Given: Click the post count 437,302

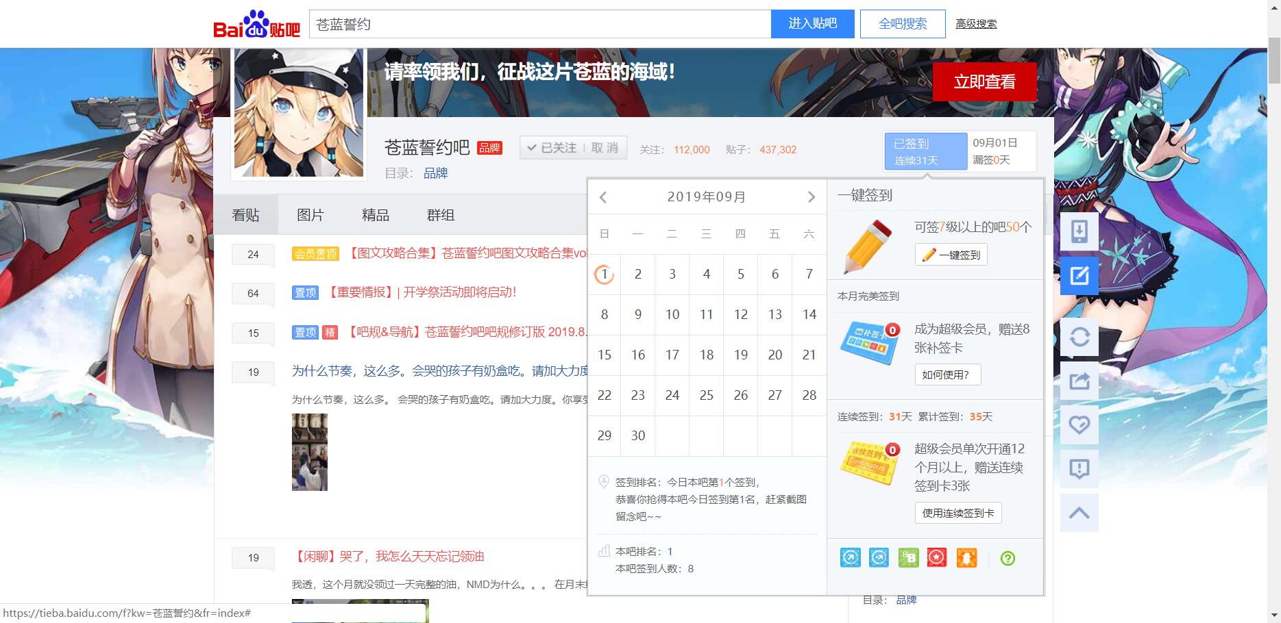Looking at the screenshot, I should [778, 150].
